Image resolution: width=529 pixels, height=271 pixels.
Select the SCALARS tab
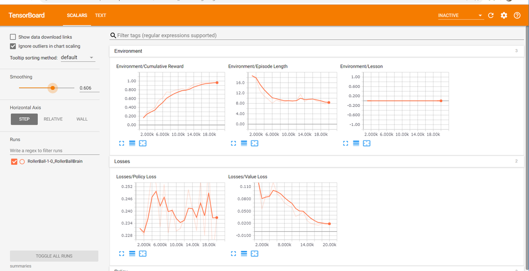(x=77, y=15)
